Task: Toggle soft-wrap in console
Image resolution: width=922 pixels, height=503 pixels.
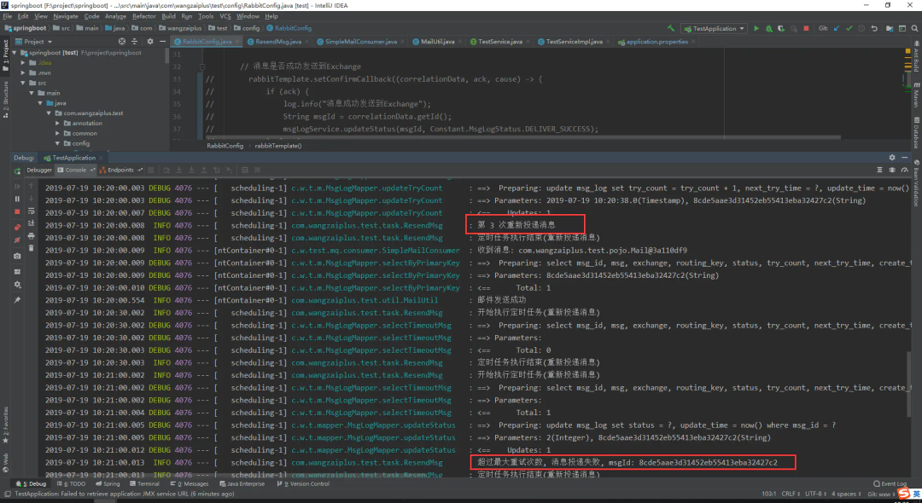Action: [x=32, y=211]
